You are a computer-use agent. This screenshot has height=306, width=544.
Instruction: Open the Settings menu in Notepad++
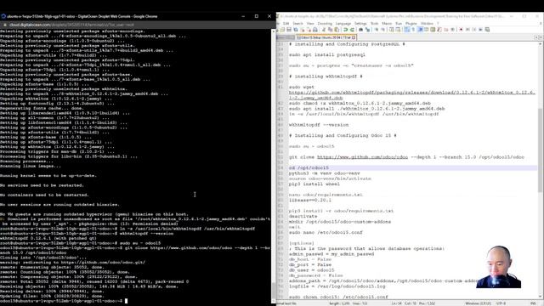click(x=360, y=23)
